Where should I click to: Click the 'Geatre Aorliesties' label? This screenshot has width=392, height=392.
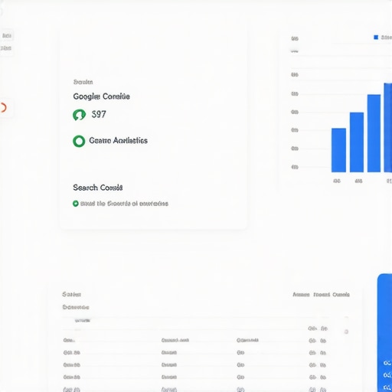(118, 141)
